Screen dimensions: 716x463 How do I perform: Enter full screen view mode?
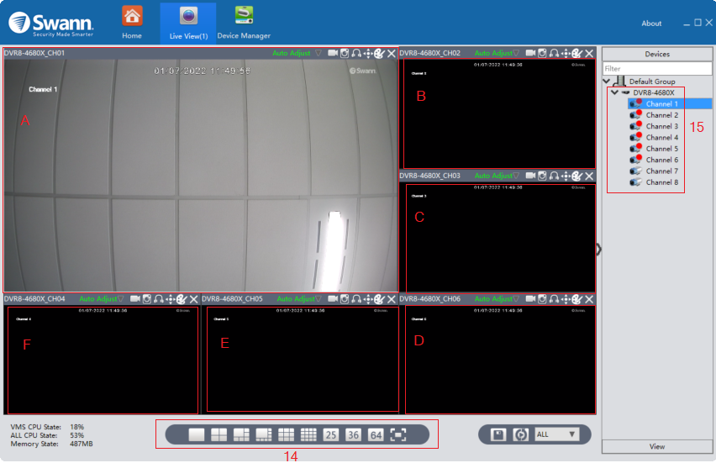398,434
